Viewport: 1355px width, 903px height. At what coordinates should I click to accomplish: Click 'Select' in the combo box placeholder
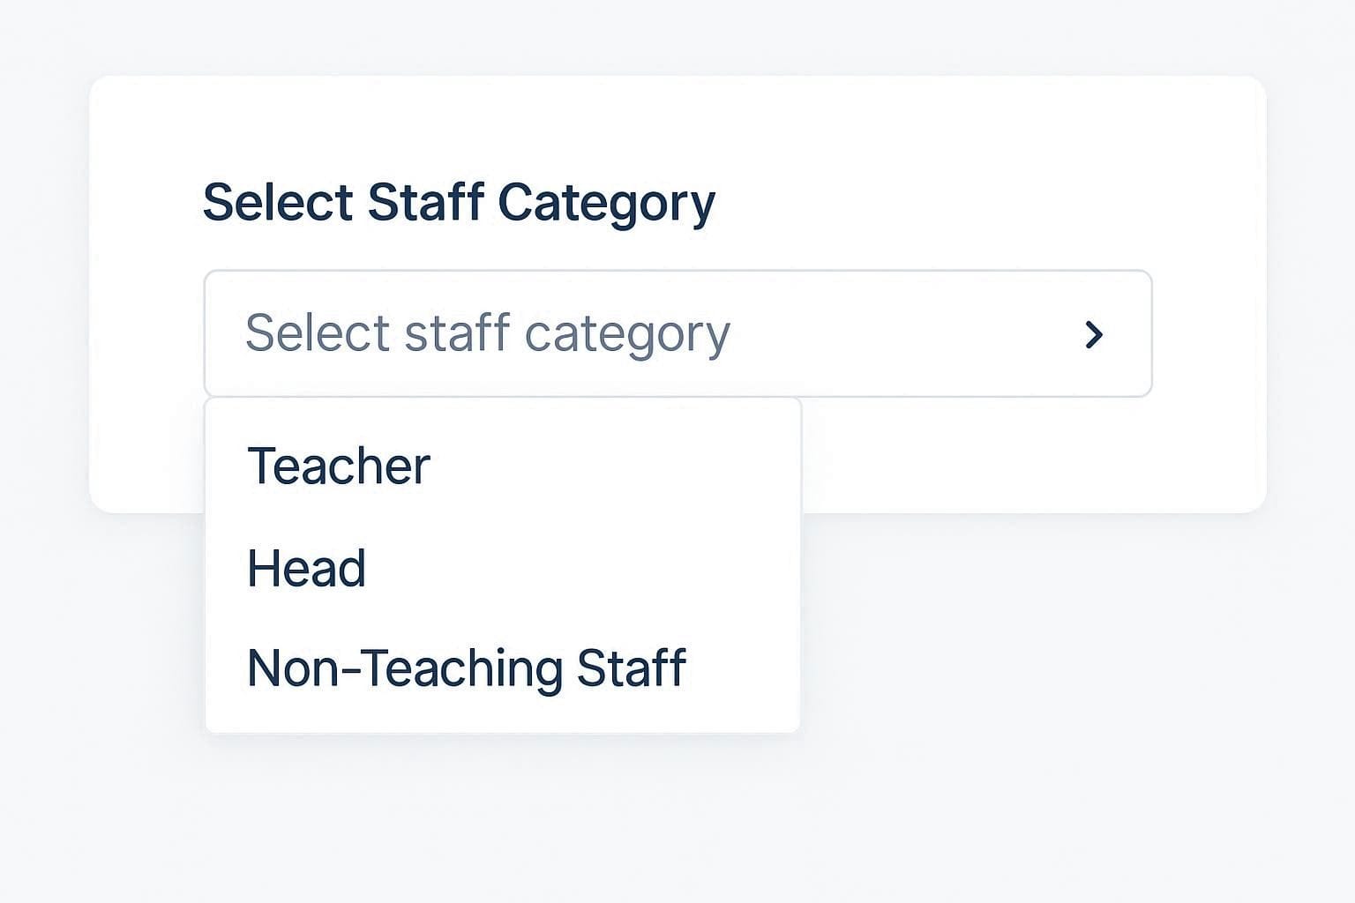tap(317, 333)
